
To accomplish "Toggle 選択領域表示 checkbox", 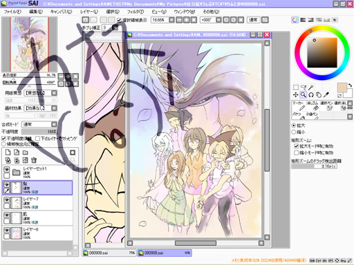I will [119, 20].
